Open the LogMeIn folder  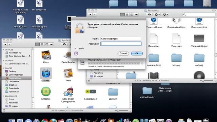[x=113, y=91]
